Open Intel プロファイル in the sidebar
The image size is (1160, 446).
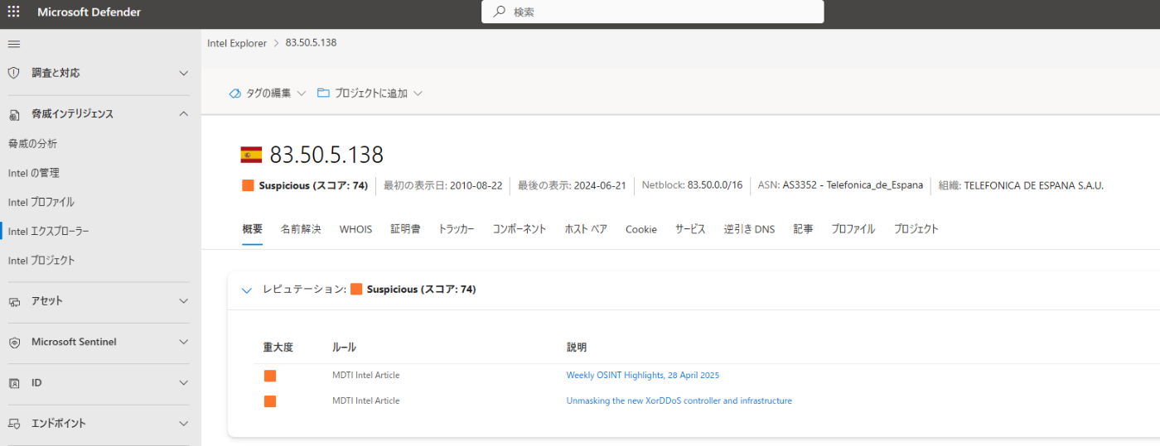point(41,202)
